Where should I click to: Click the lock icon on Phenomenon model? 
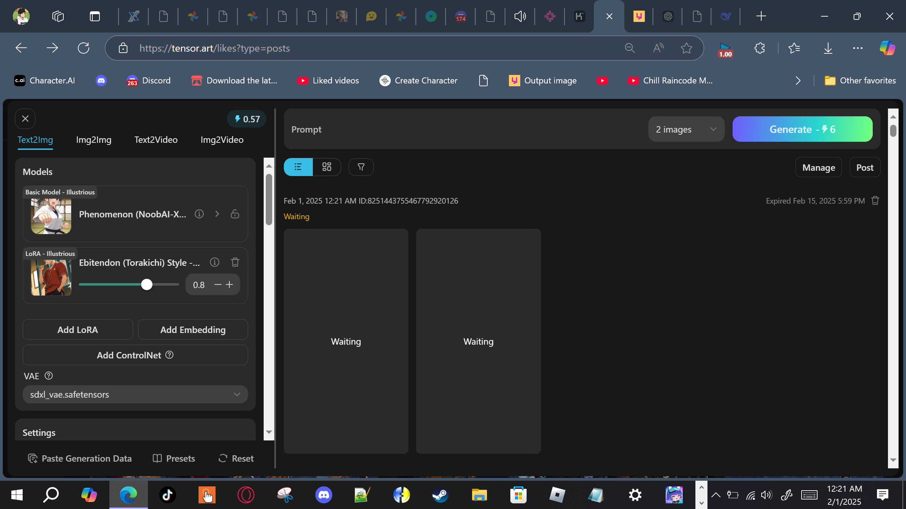pyautogui.click(x=235, y=214)
